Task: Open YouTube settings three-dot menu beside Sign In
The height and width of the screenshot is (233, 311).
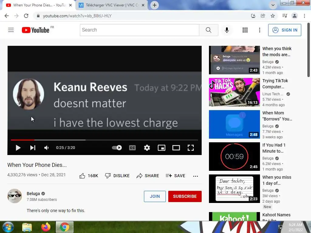Action: click(259, 30)
